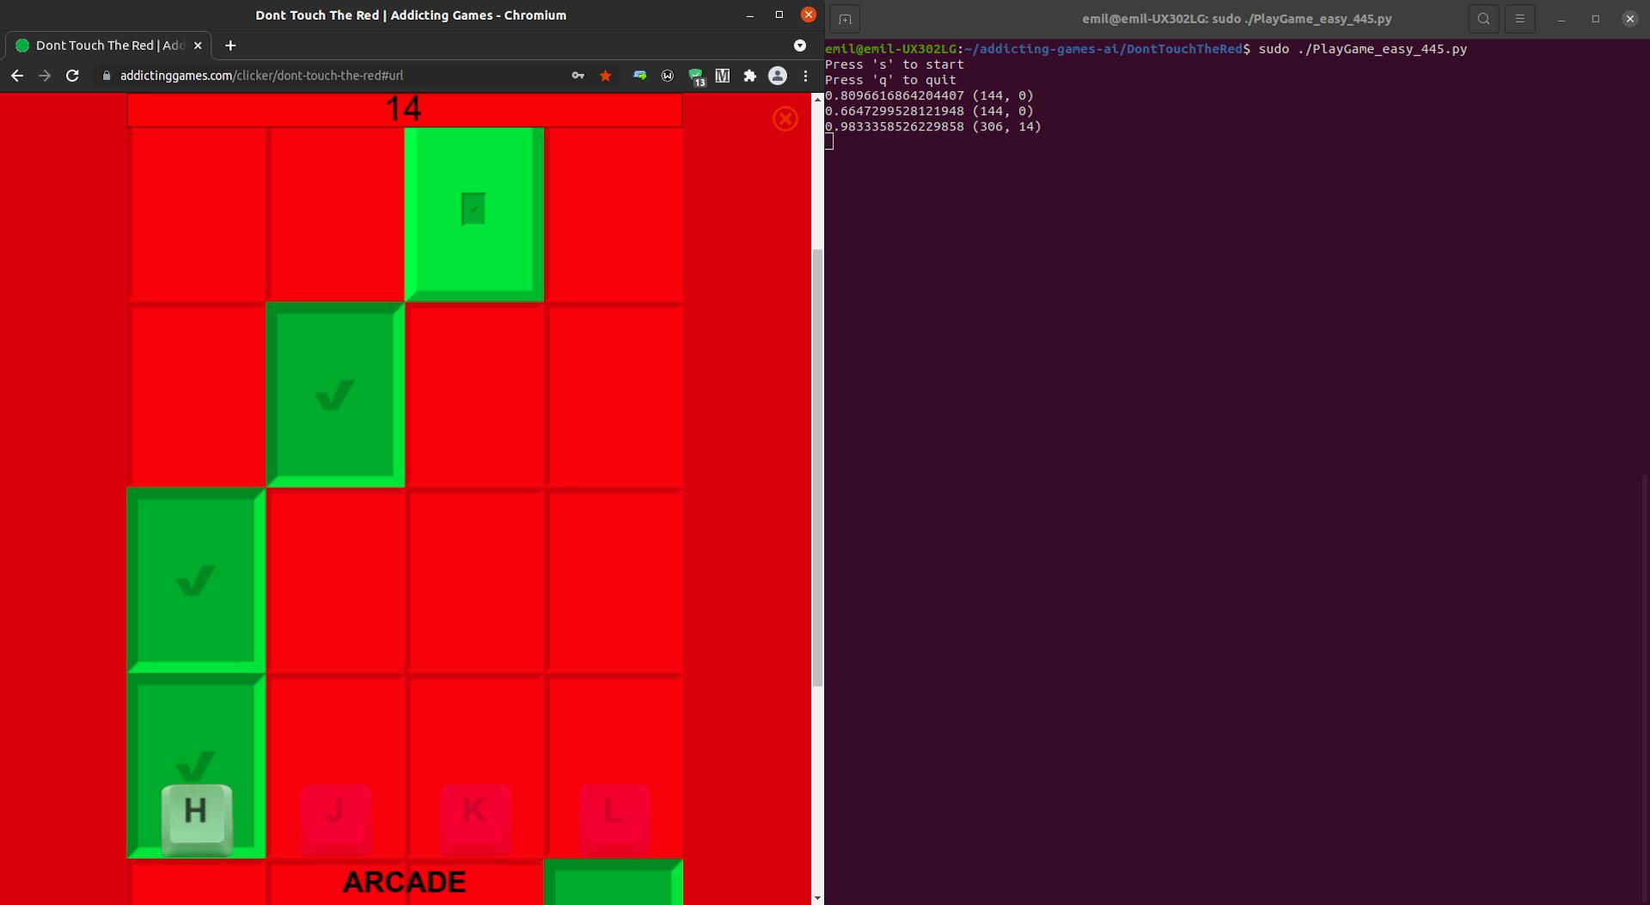Close the game with the orange X
The height and width of the screenshot is (905, 1650).
[785, 119]
